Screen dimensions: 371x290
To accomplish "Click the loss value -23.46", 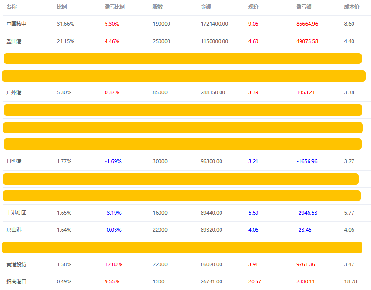I will click(304, 230).
